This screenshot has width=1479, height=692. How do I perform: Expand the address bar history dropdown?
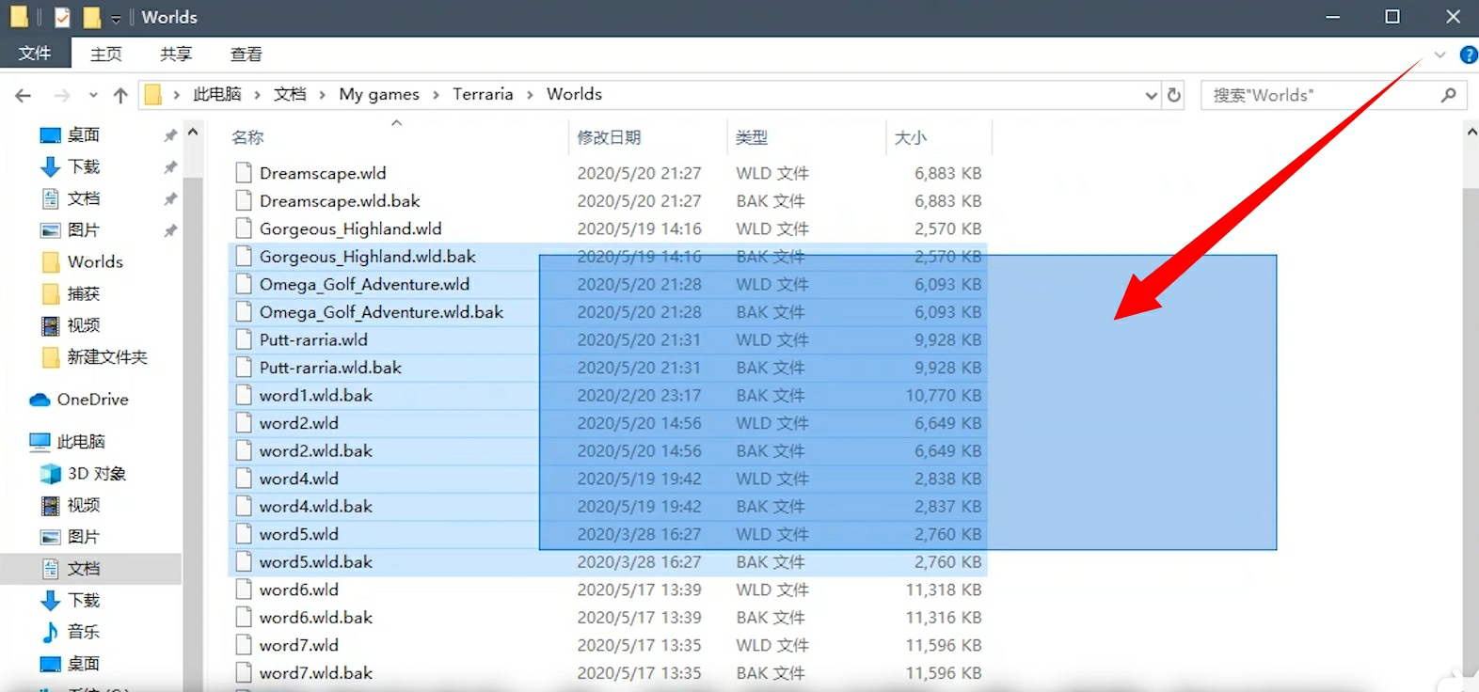coord(1152,95)
